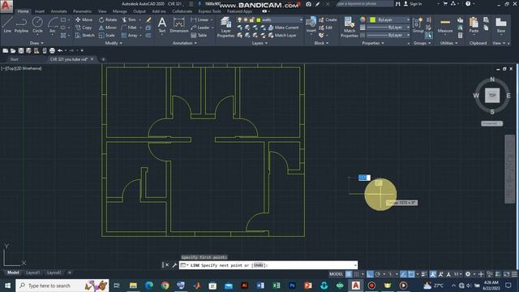Click the Linear dimension tool
The image size is (519, 292).
199,19
